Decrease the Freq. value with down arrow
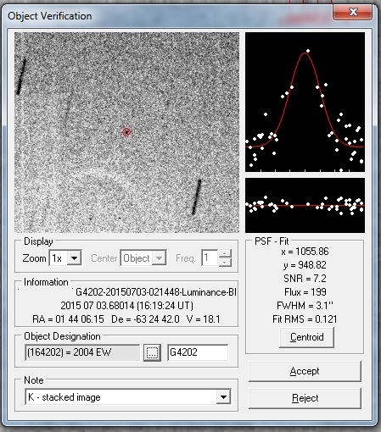The height and width of the screenshot is (432, 381). [x=225, y=262]
